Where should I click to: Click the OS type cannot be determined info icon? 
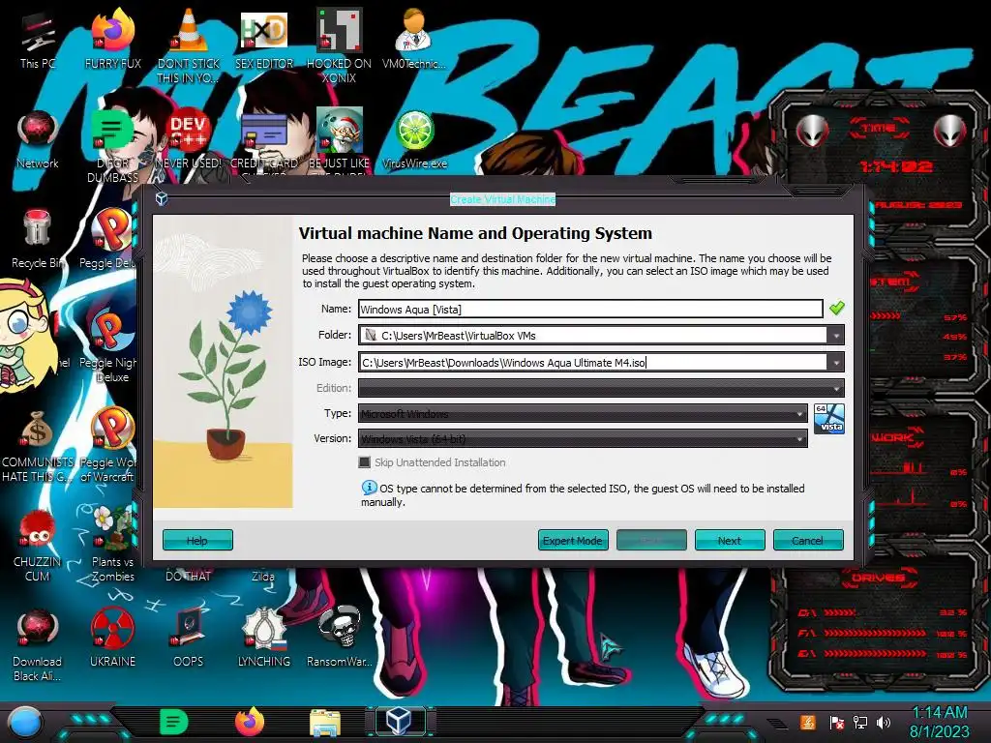[369, 488]
